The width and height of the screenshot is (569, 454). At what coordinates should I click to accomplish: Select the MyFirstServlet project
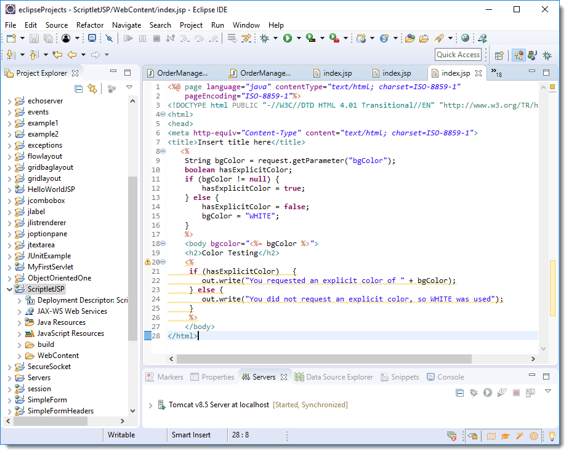[50, 267]
